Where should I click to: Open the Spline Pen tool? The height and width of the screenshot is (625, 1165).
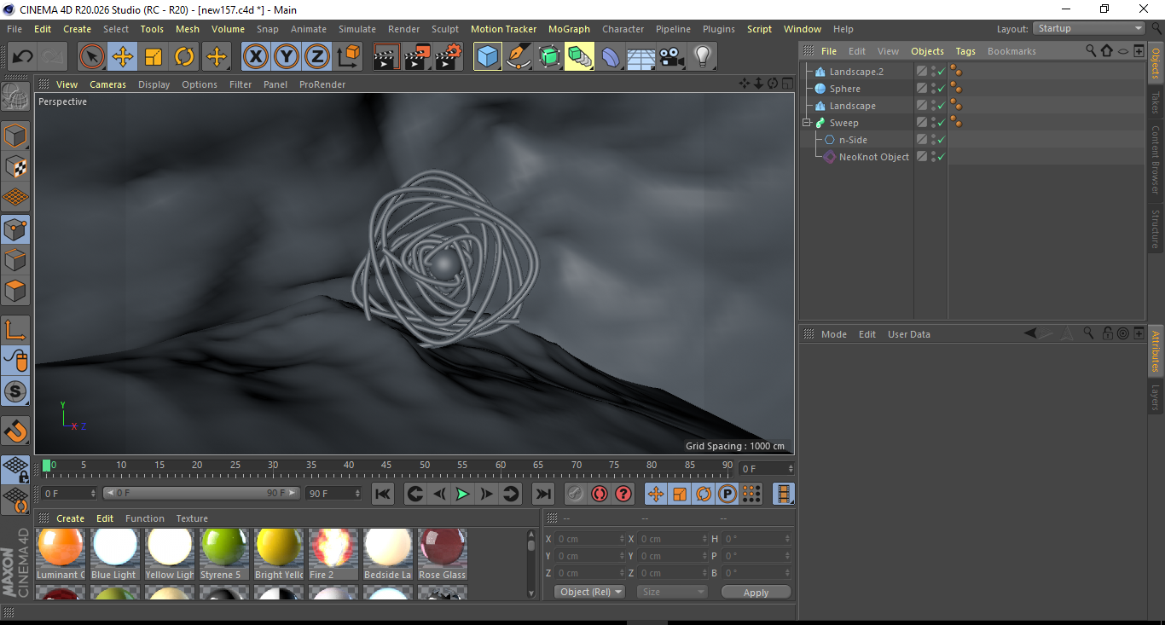[x=519, y=57]
